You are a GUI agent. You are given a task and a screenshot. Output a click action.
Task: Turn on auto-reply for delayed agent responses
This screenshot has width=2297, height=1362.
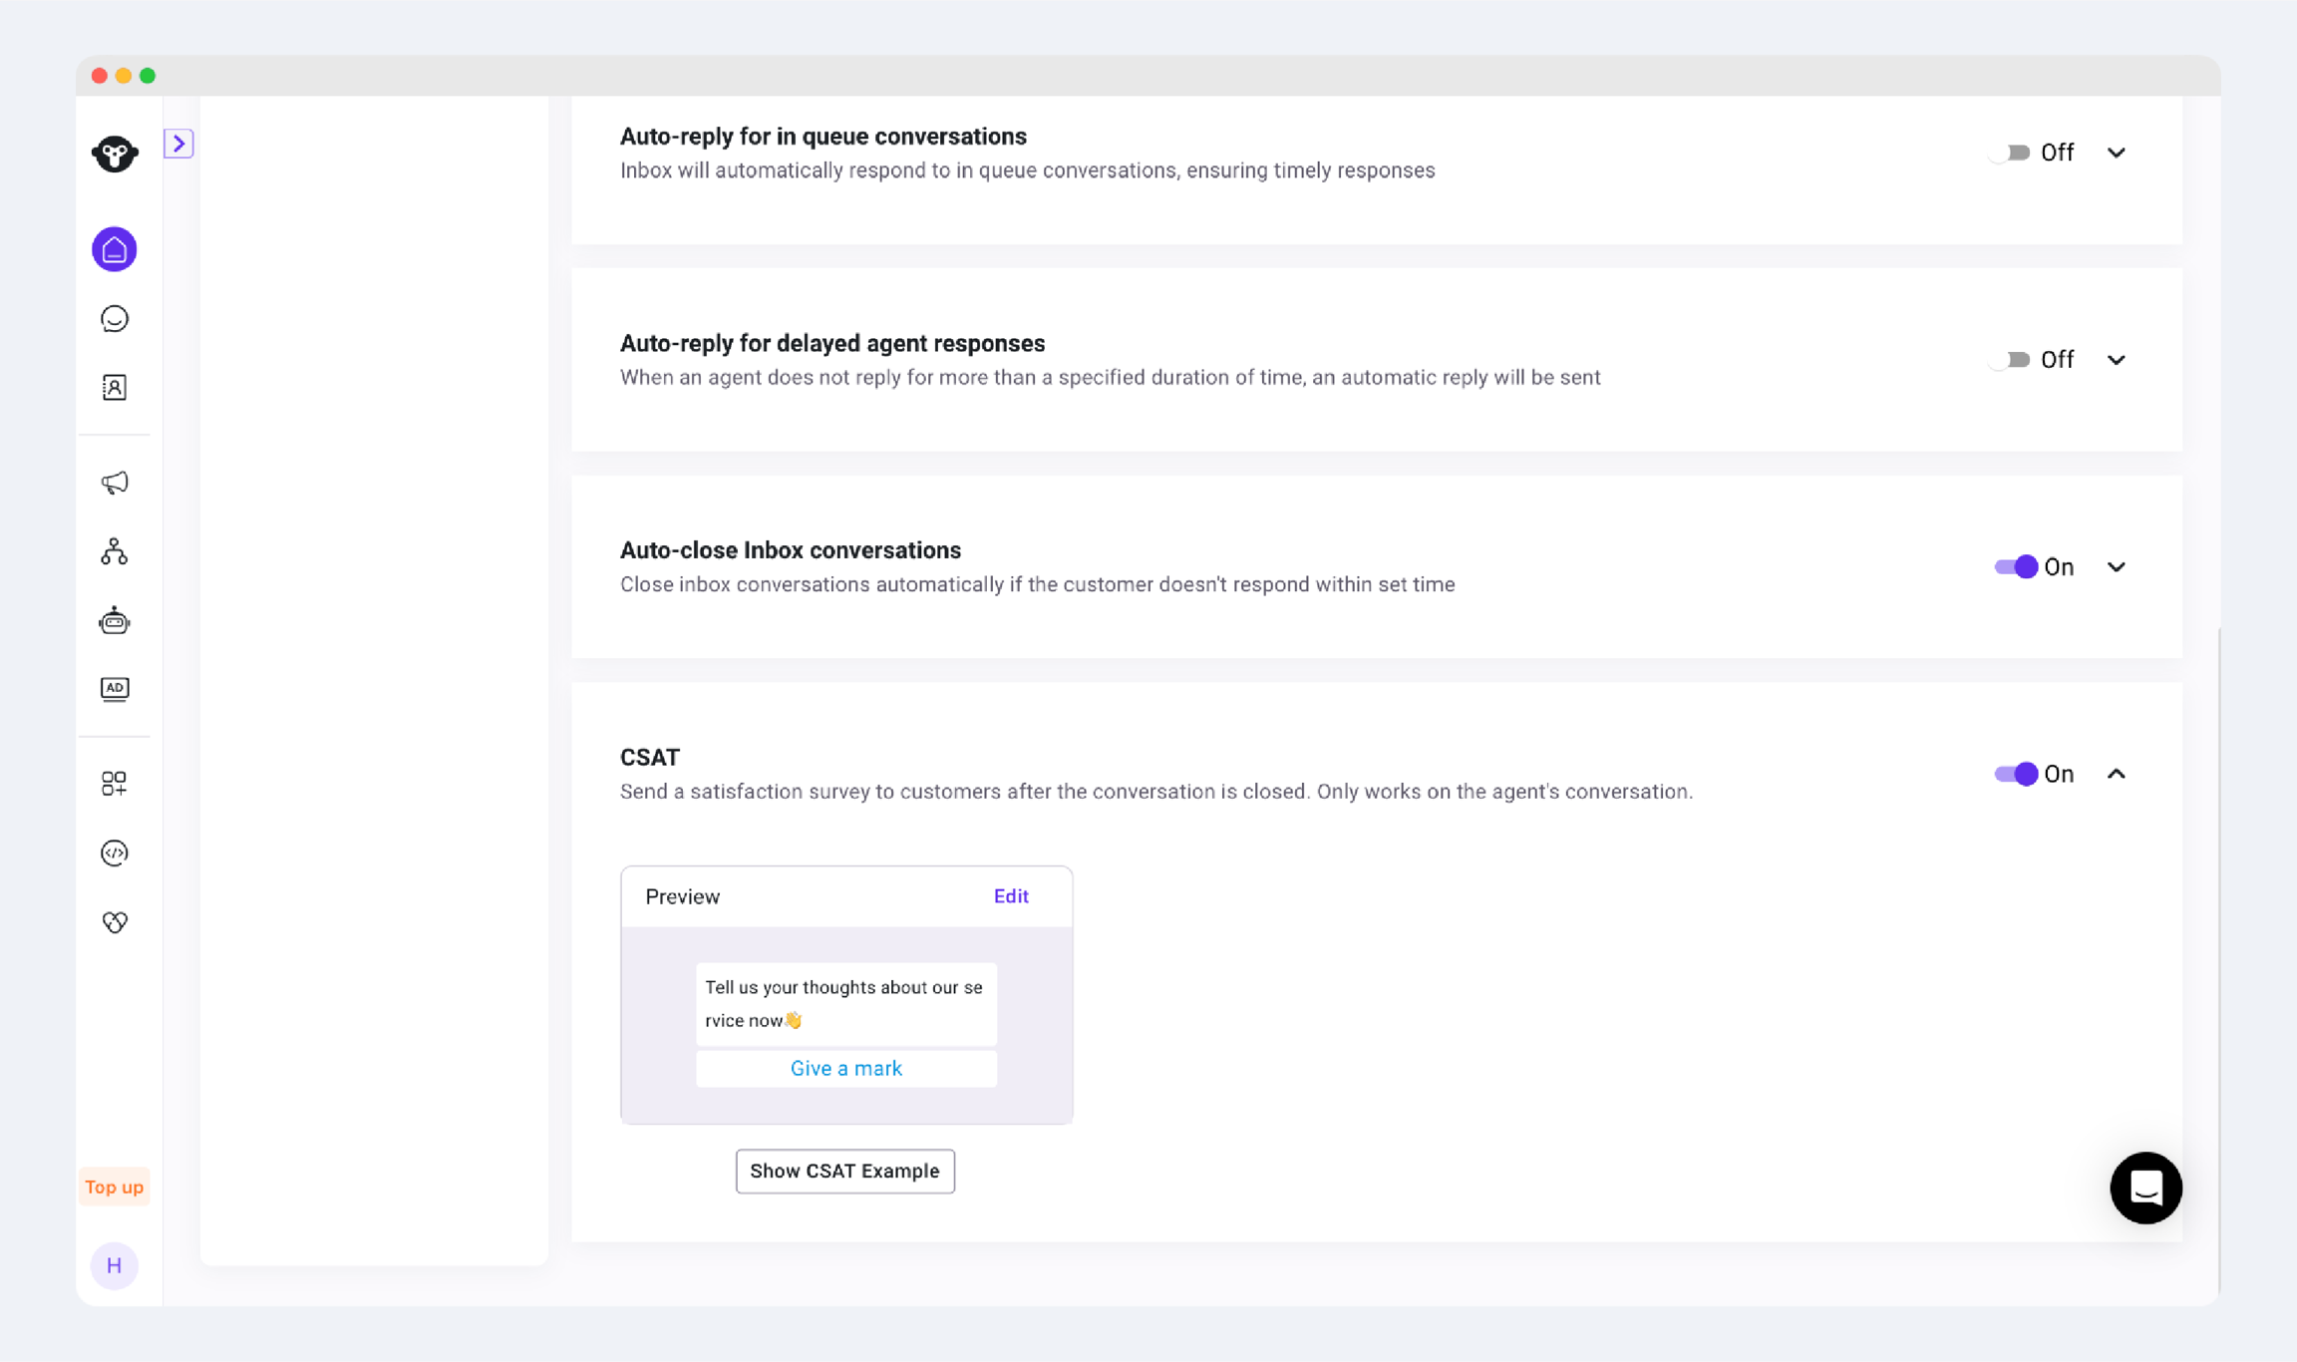click(2010, 360)
